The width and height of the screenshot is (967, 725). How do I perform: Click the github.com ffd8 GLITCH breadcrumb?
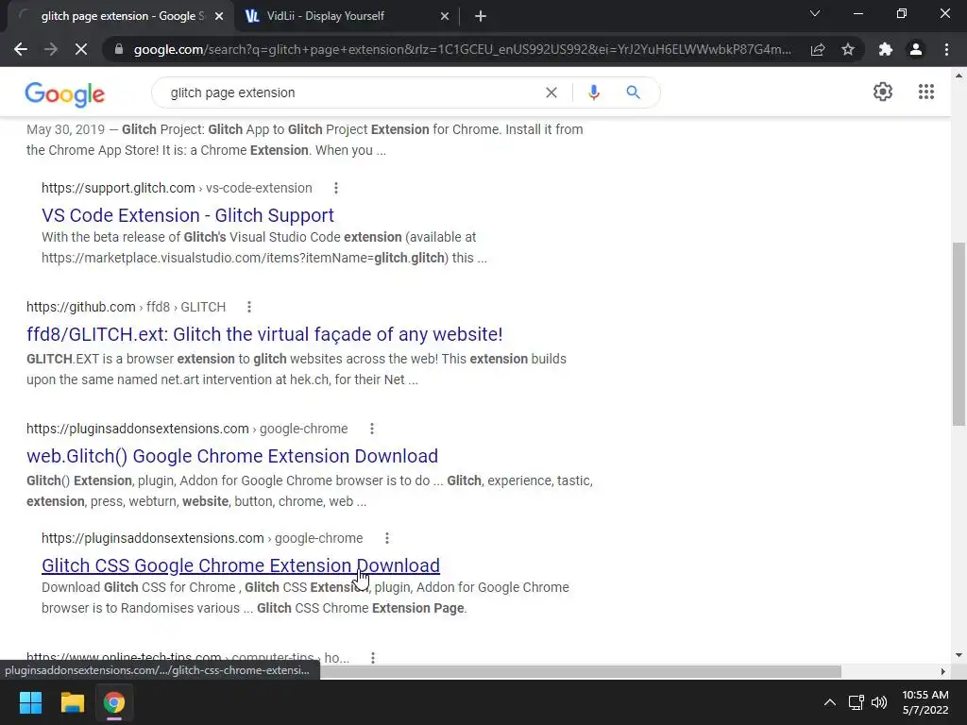pyautogui.click(x=126, y=307)
